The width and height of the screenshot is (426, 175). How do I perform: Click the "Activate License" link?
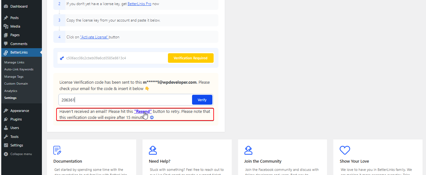click(x=94, y=37)
